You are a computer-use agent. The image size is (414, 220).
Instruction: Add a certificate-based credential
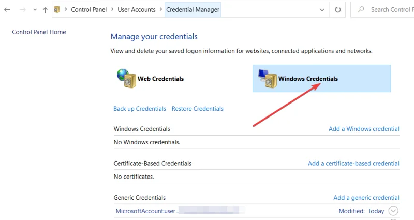click(x=353, y=163)
